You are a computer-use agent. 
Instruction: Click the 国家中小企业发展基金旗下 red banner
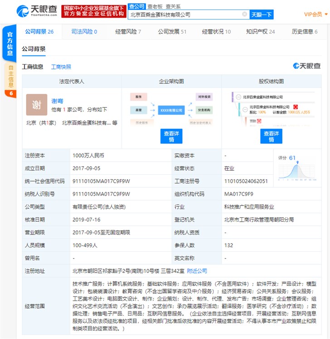[93, 11]
